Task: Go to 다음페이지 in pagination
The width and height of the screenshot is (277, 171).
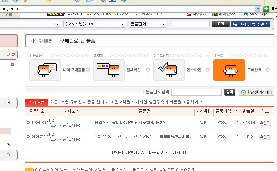Action: pos(159,153)
